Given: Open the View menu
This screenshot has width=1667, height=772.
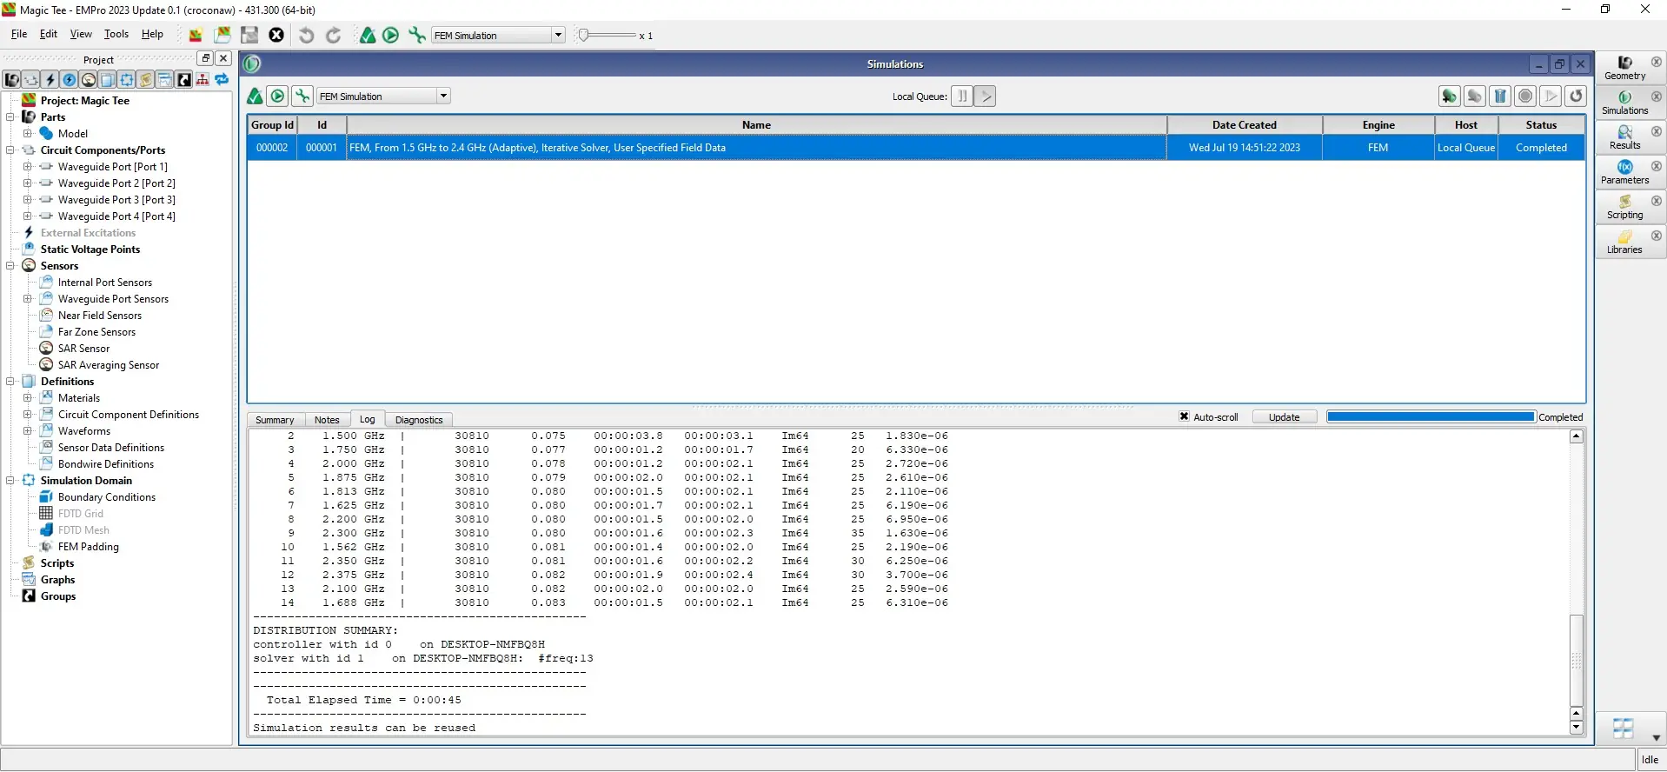Looking at the screenshot, I should [81, 34].
